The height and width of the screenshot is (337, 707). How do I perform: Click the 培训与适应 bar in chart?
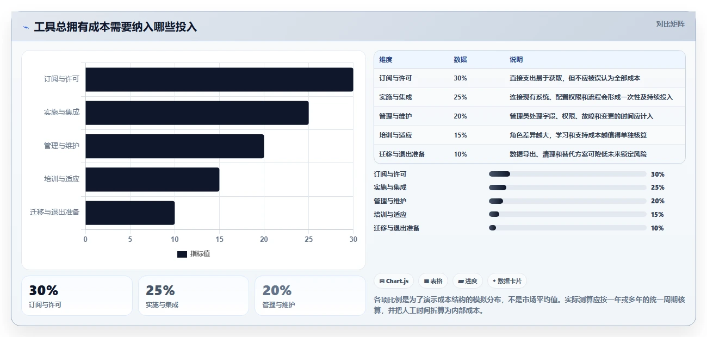point(152,179)
